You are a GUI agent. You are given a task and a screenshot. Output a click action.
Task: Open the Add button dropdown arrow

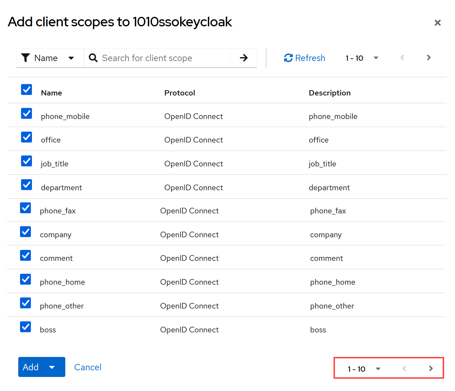click(52, 367)
